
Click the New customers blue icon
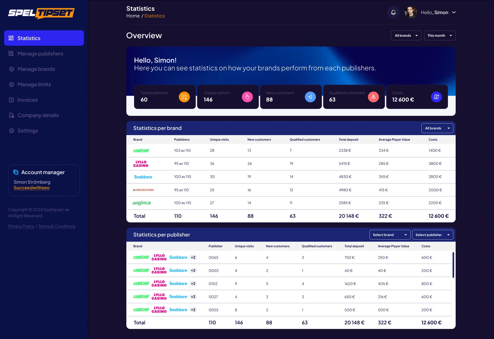310,97
